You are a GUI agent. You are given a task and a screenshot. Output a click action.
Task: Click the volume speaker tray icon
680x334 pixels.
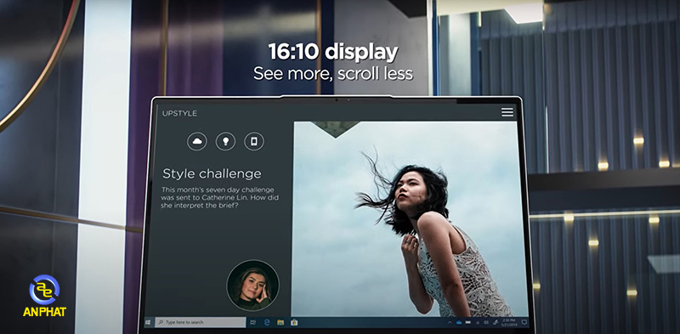tap(486, 323)
